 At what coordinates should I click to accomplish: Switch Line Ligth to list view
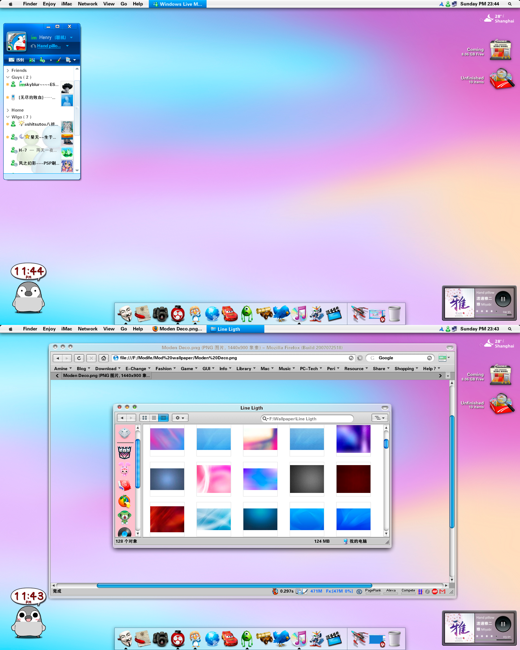tap(154, 418)
